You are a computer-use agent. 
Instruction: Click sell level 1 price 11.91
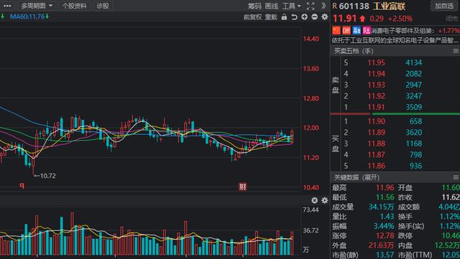(x=376, y=107)
